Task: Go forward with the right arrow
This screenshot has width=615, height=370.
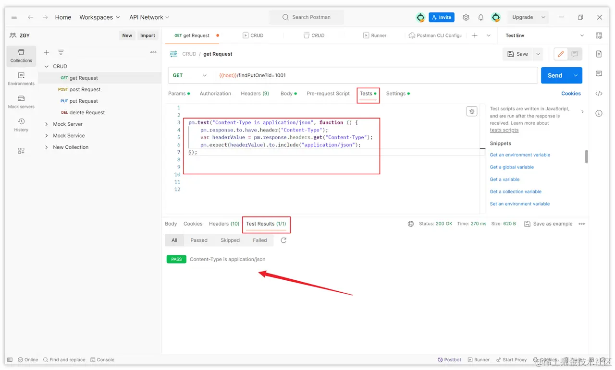Action: pyautogui.click(x=45, y=17)
